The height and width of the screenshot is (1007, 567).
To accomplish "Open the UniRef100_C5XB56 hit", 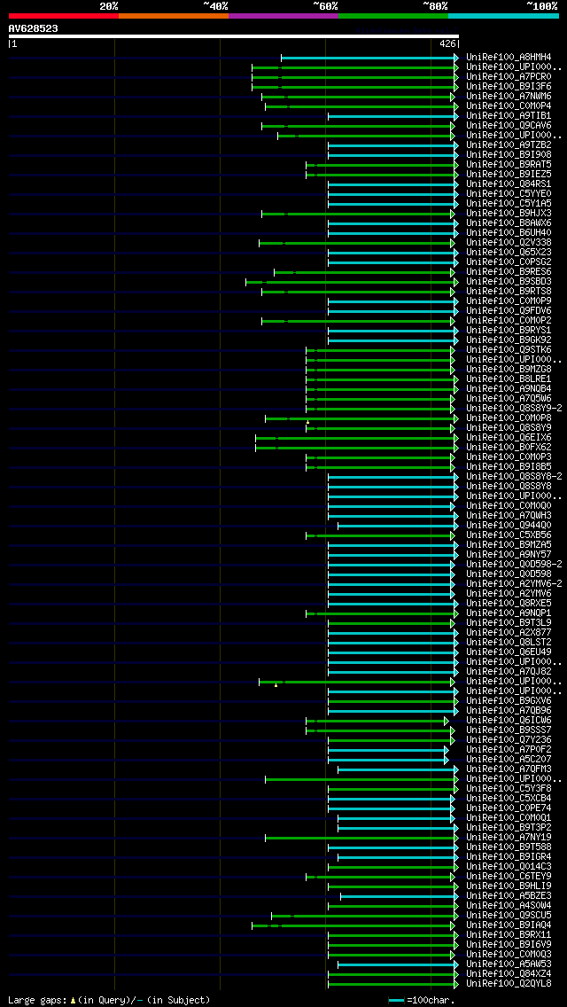I will coord(509,535).
